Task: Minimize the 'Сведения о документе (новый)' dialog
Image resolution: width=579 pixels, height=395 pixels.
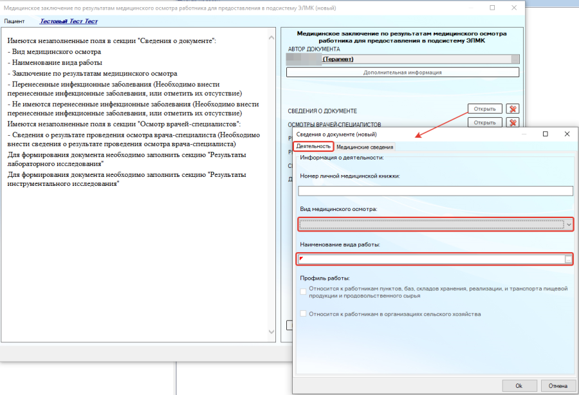Action: pyautogui.click(x=524, y=134)
